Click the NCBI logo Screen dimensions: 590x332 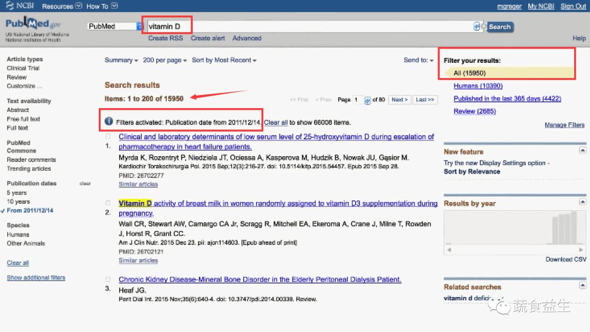20,5
